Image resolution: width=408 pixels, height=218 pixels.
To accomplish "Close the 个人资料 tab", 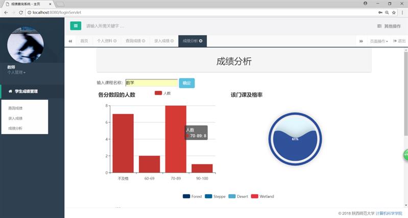I will [x=115, y=41].
